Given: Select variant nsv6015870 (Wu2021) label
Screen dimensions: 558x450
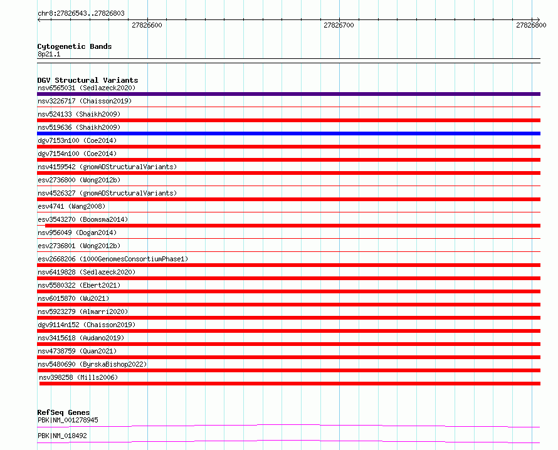Looking at the screenshot, I should point(73,298).
